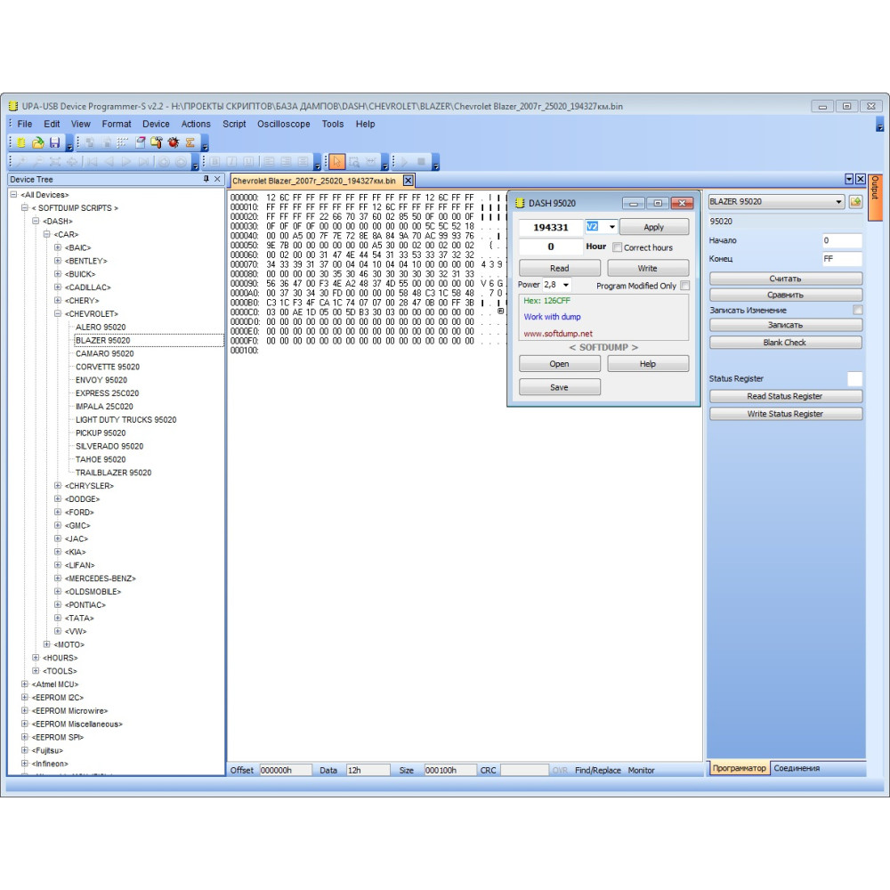
Task: Click the red bug debug icon
Action: click(174, 143)
